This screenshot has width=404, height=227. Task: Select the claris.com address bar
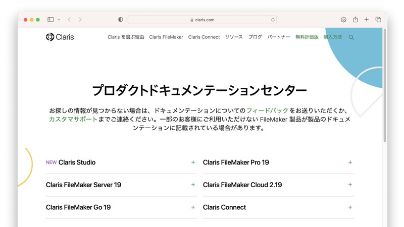tap(203, 20)
